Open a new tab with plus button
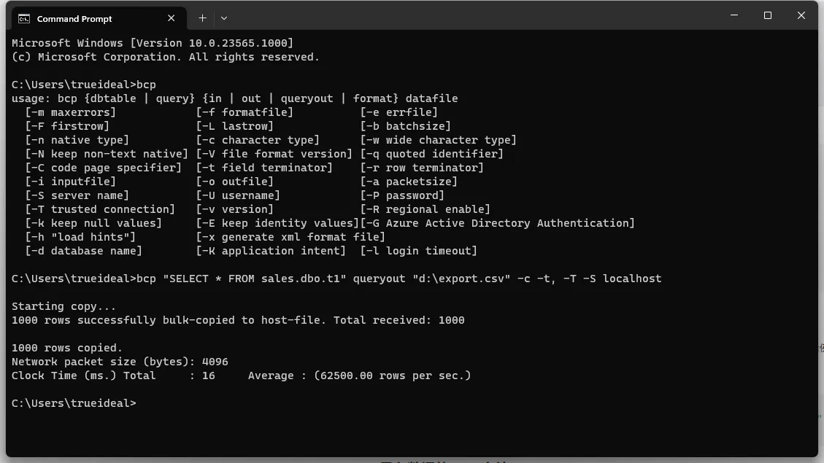The image size is (824, 463). (202, 17)
